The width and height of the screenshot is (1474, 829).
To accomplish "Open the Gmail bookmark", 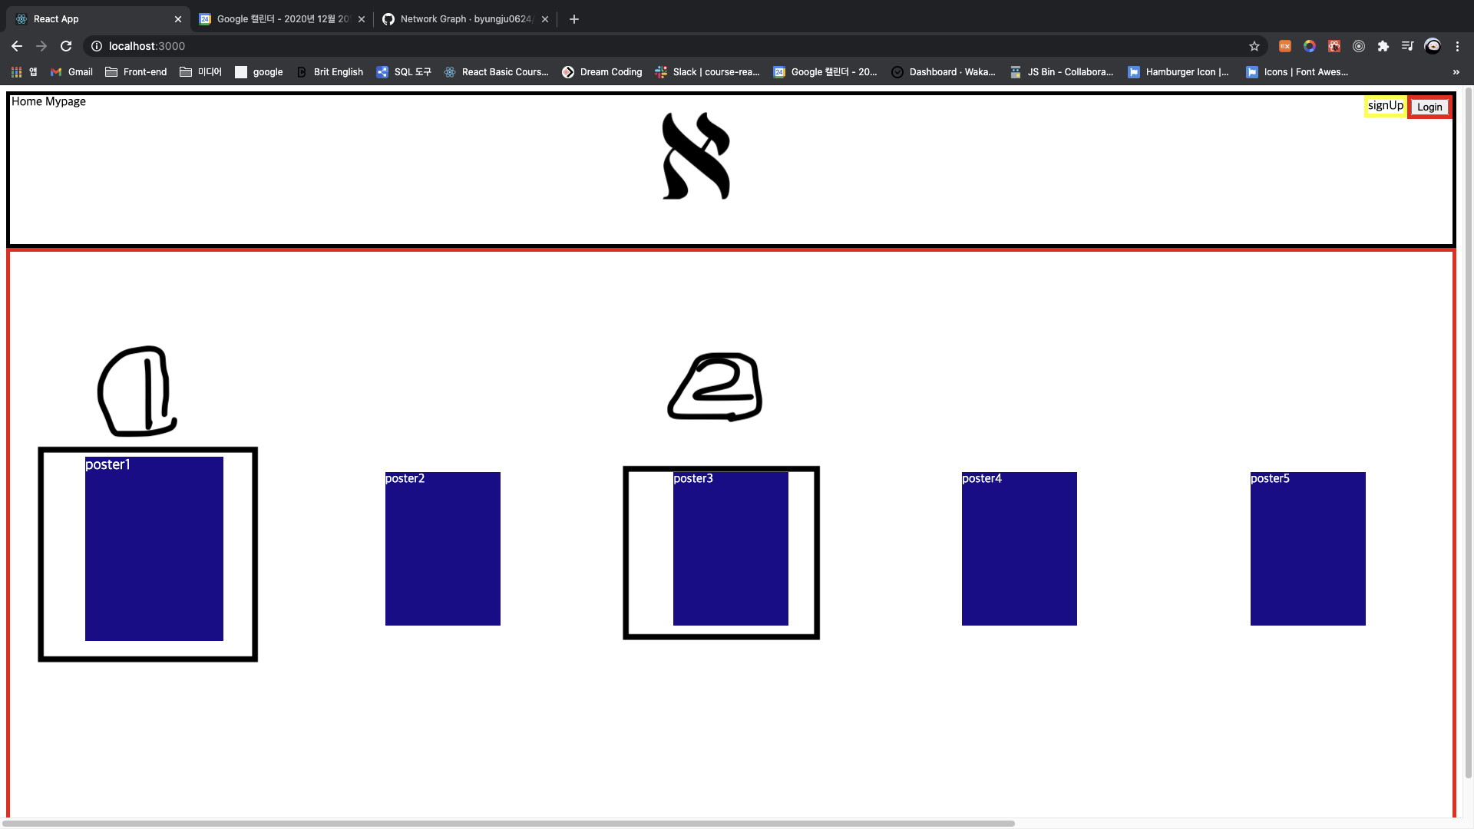I will [x=71, y=72].
